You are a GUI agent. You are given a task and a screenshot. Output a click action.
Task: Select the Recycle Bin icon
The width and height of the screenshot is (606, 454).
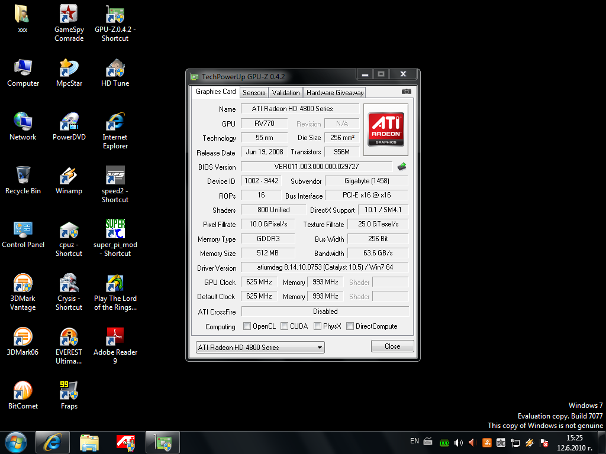pos(23,180)
